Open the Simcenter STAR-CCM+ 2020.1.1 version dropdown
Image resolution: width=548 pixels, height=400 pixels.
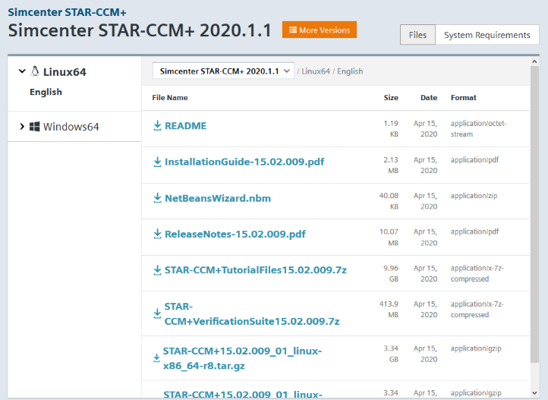[223, 71]
